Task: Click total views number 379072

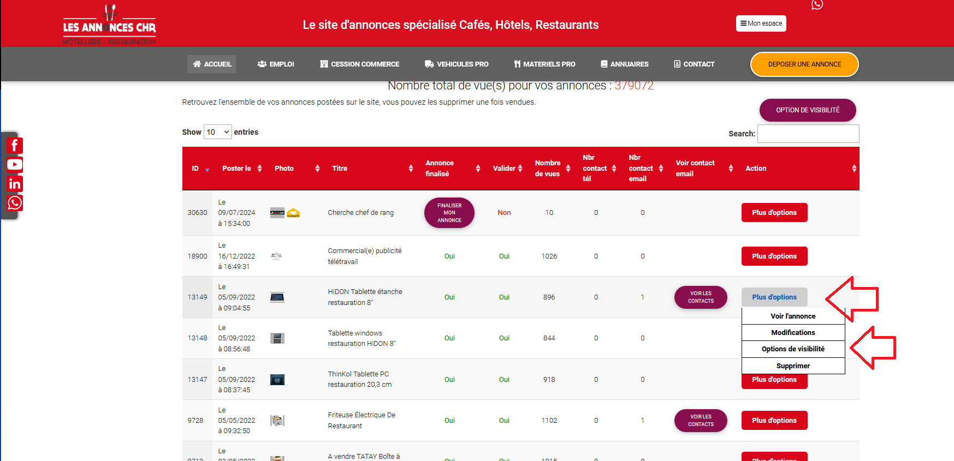Action: 634,86
